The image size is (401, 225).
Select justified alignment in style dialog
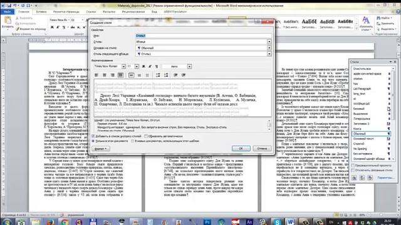(120, 75)
